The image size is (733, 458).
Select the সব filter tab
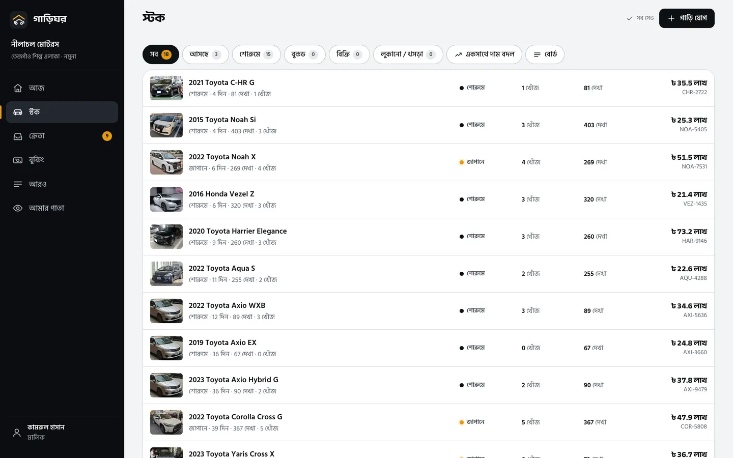pos(161,54)
